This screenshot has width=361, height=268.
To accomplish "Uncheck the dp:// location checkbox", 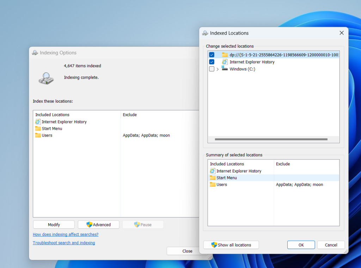I will (212, 55).
